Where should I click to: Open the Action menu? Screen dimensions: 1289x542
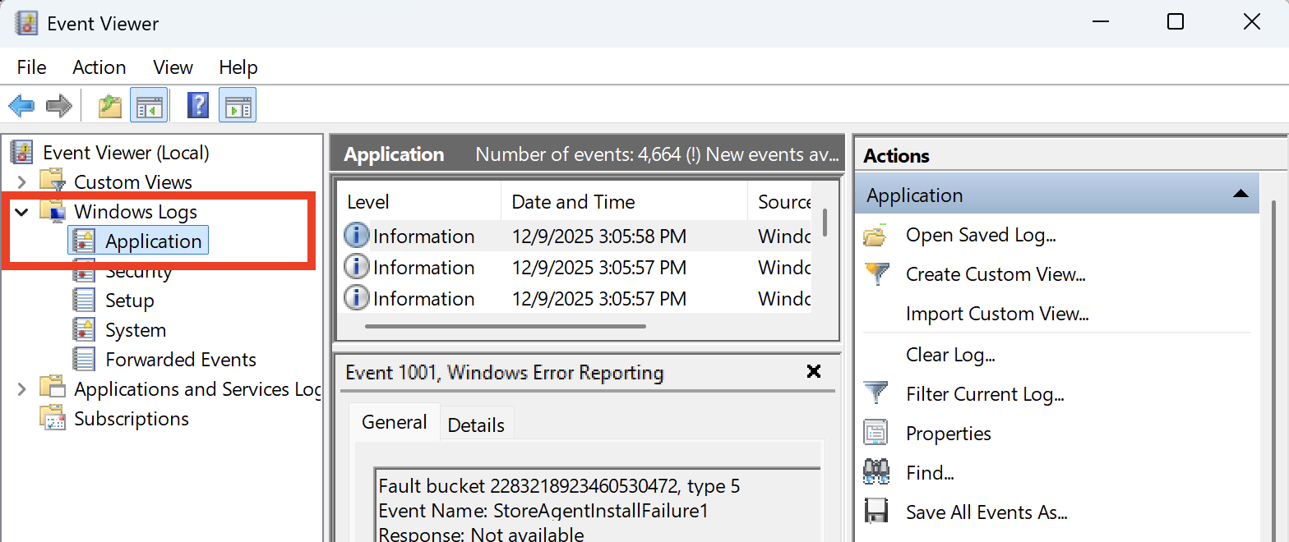pos(99,67)
